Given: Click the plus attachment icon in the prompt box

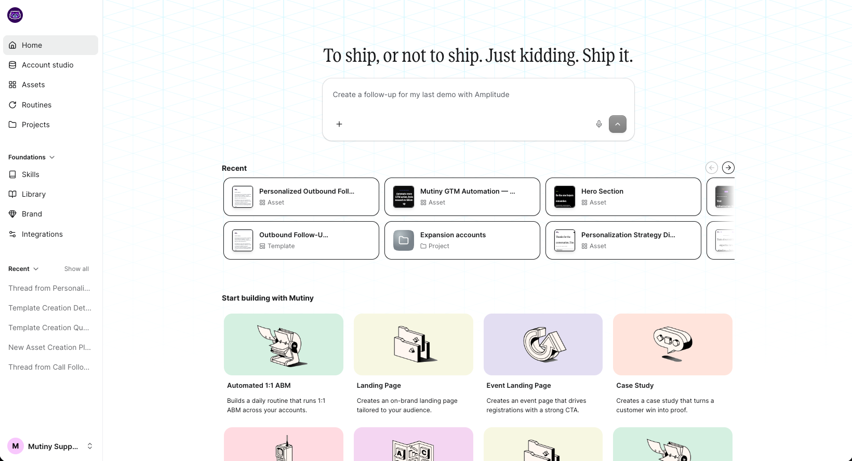Looking at the screenshot, I should tap(339, 124).
